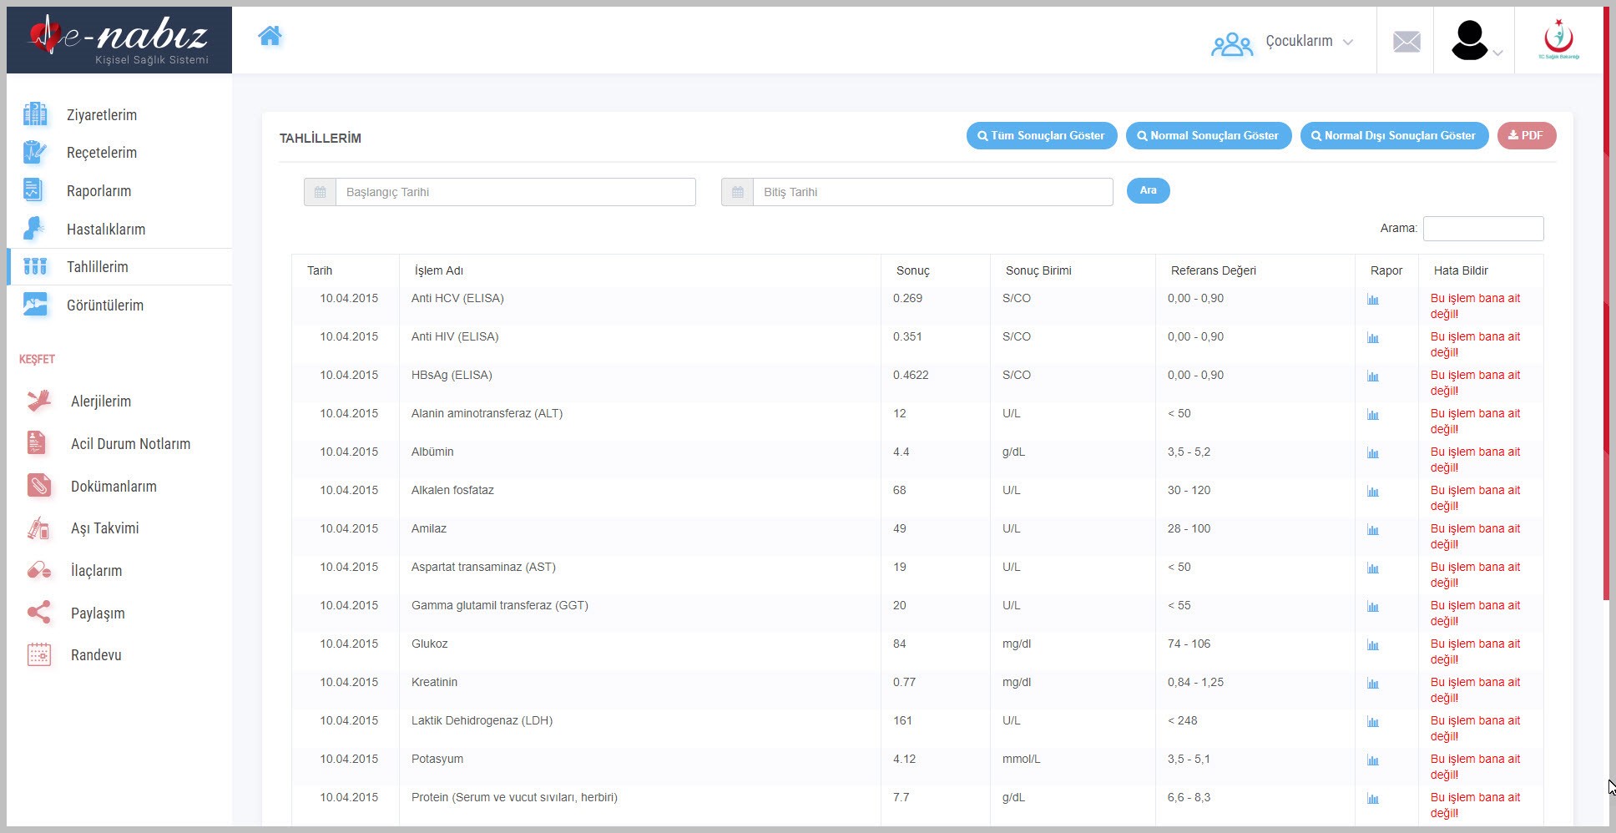Click calendar icon beside Bitiş Tarihi
Image resolution: width=1616 pixels, height=833 pixels.
(737, 192)
